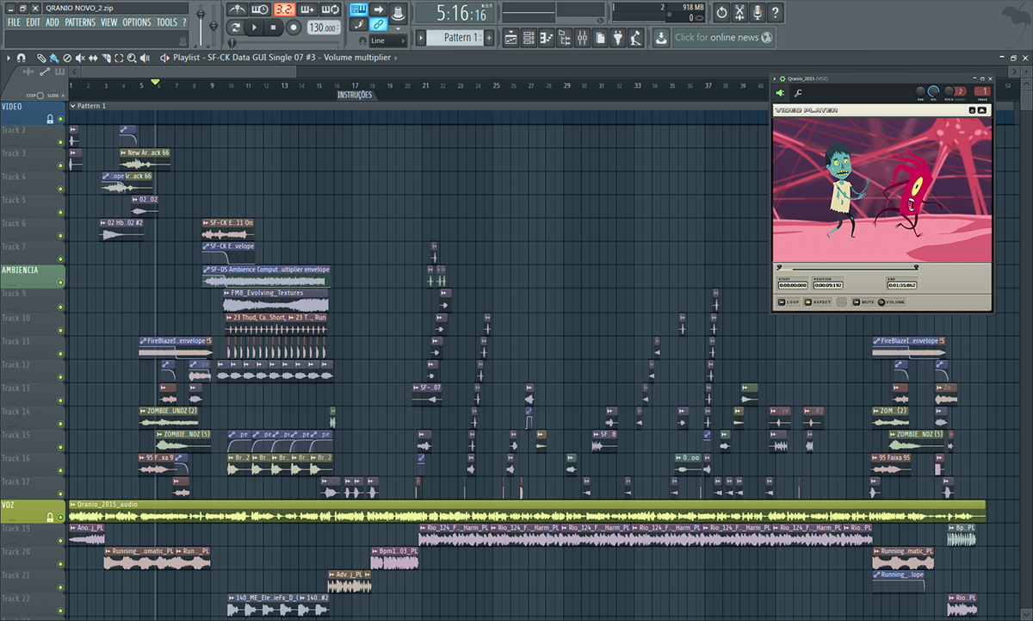Select the playlist paint brush tool
Viewport: 1033px width, 621px height.
pos(53,58)
